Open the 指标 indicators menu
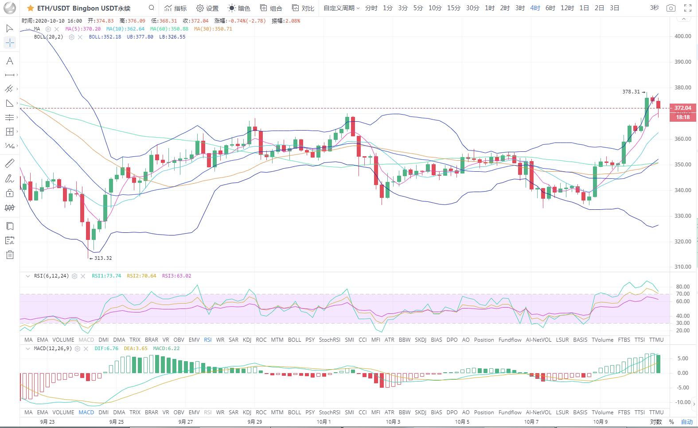Image resolution: width=698 pixels, height=428 pixels. 175,8
